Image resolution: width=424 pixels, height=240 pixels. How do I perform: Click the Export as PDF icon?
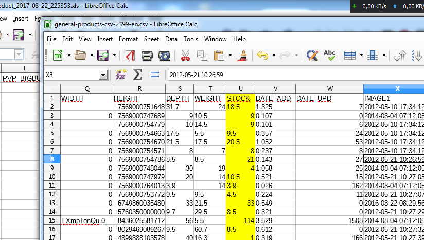[130, 56]
